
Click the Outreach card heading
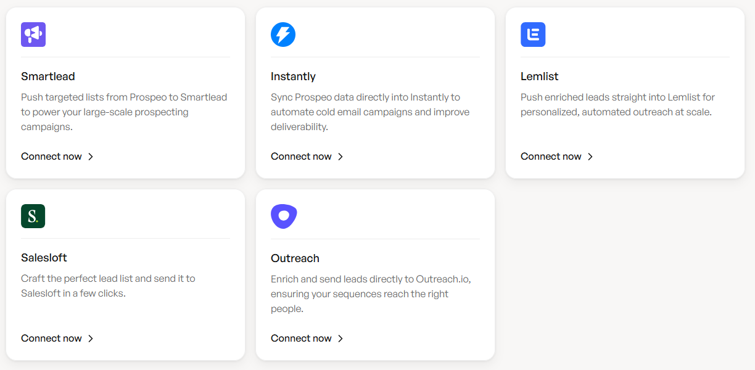click(x=295, y=258)
